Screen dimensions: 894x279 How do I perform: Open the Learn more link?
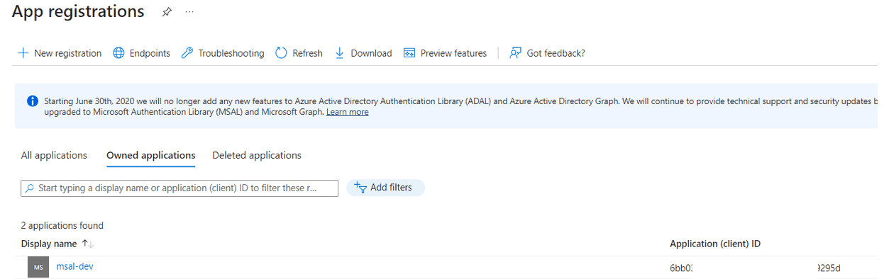point(347,112)
